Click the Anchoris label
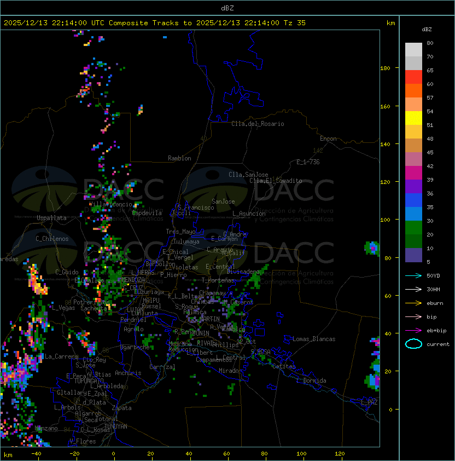Screen dimensions: 455x461 [128, 373]
